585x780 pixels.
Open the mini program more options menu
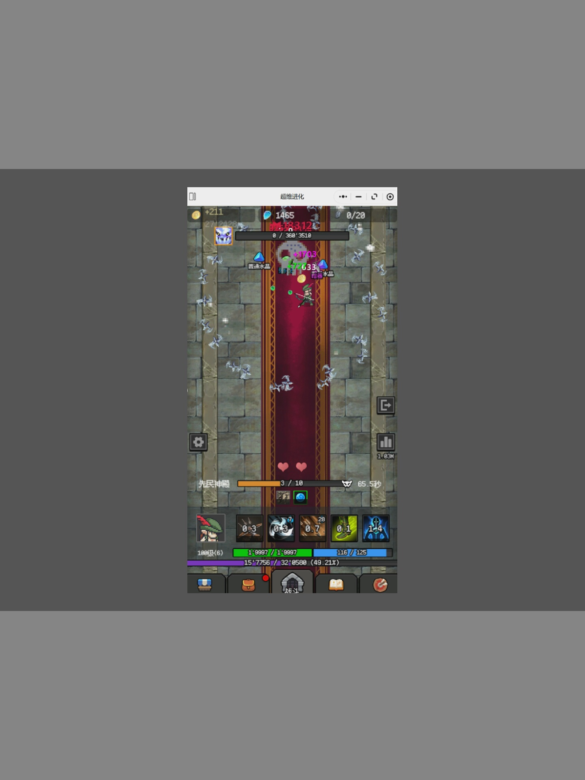point(343,197)
